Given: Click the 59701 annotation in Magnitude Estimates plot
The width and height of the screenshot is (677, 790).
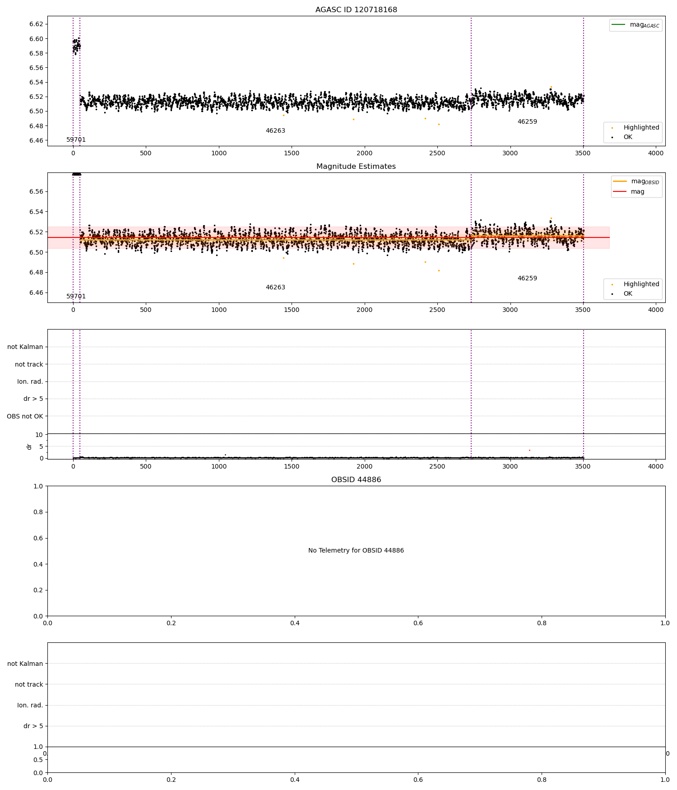Looking at the screenshot, I should coord(76,297).
